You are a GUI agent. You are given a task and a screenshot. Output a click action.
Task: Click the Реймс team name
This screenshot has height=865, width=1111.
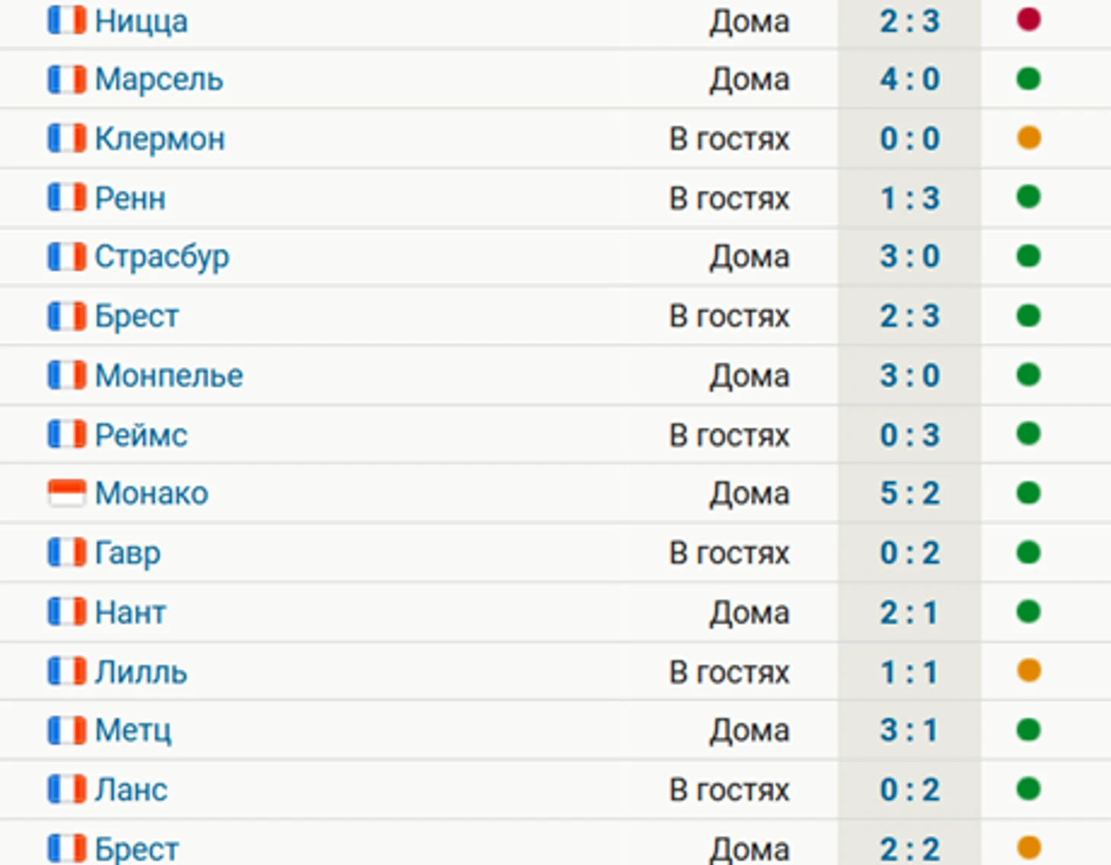pos(141,435)
